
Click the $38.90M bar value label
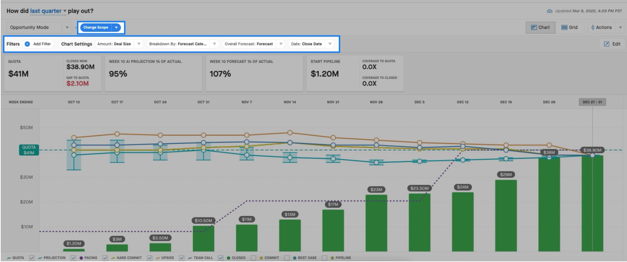[592, 150]
